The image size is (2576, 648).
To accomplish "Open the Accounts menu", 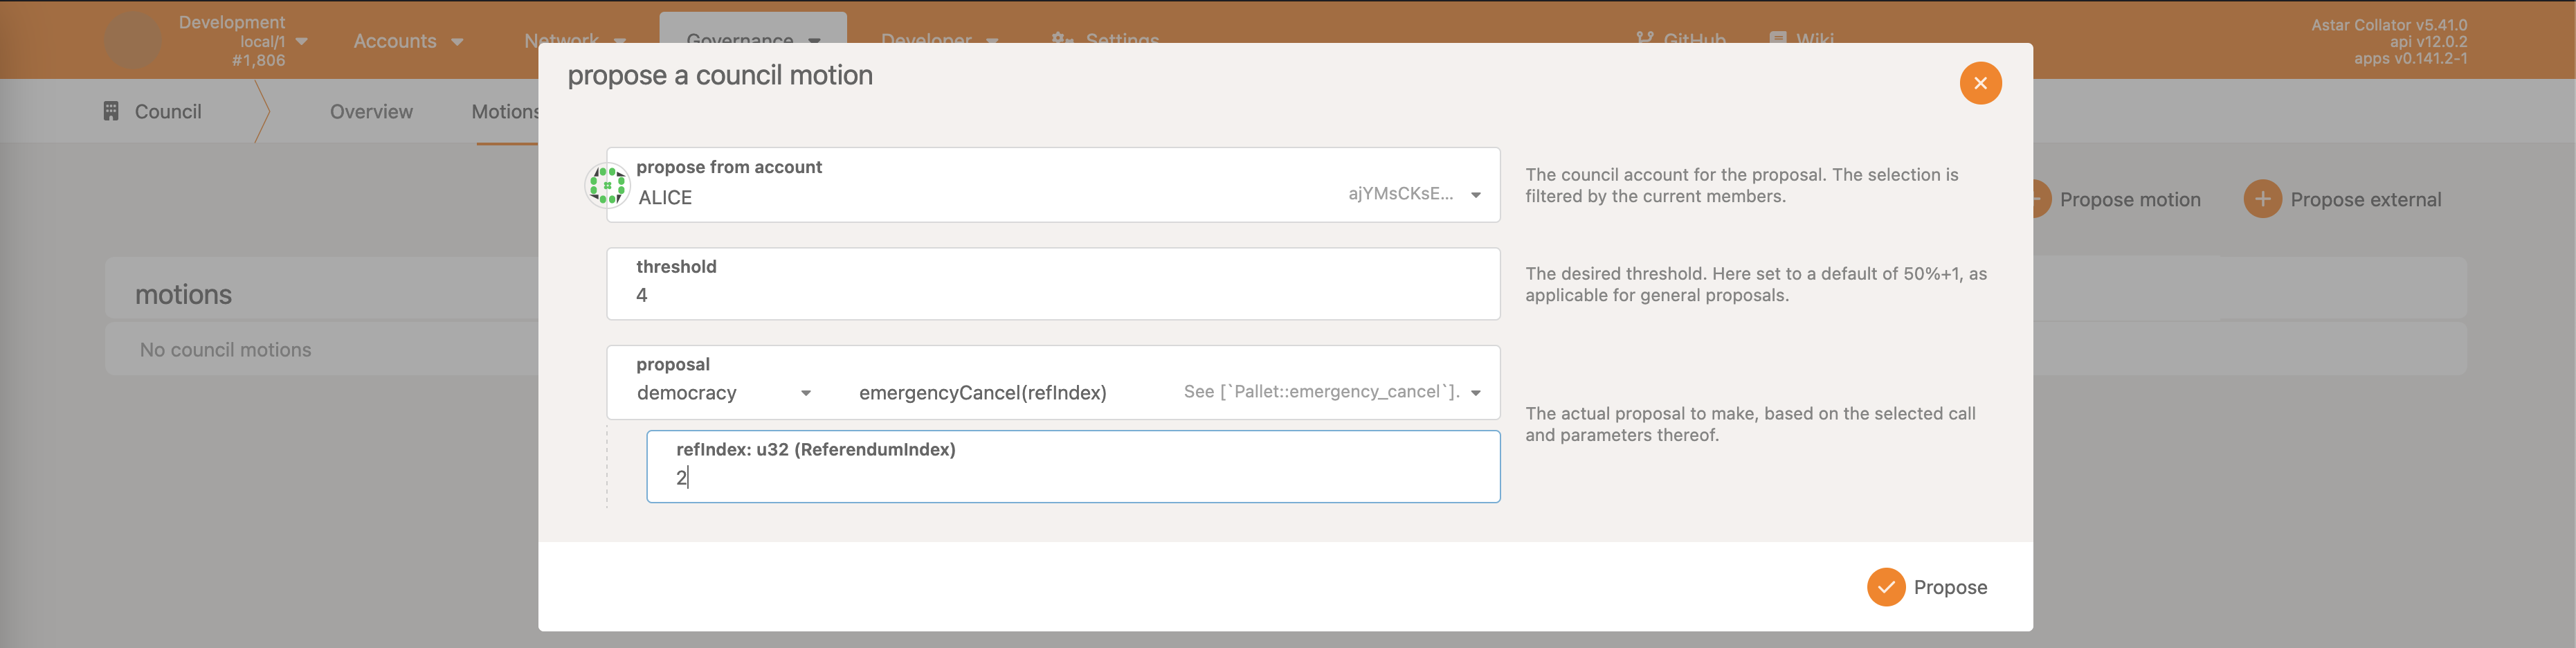I will click(x=407, y=41).
